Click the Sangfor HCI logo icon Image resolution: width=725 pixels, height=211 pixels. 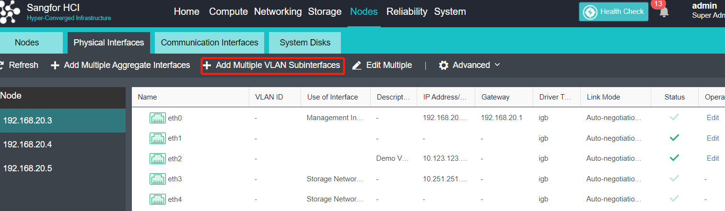tap(10, 12)
